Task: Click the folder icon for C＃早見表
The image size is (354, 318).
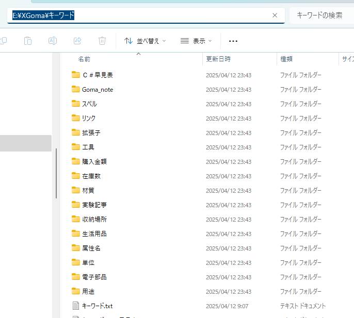Action: pos(76,75)
